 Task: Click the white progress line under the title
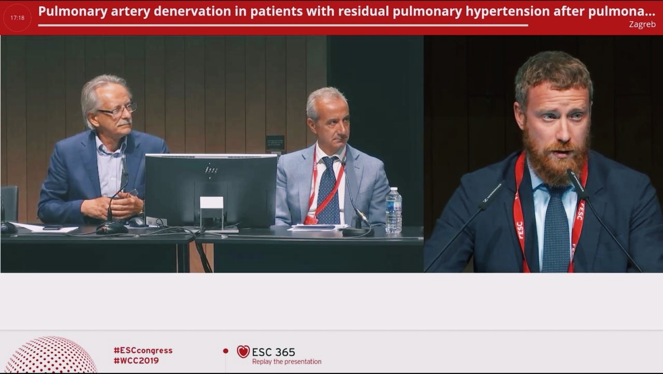[x=283, y=25]
